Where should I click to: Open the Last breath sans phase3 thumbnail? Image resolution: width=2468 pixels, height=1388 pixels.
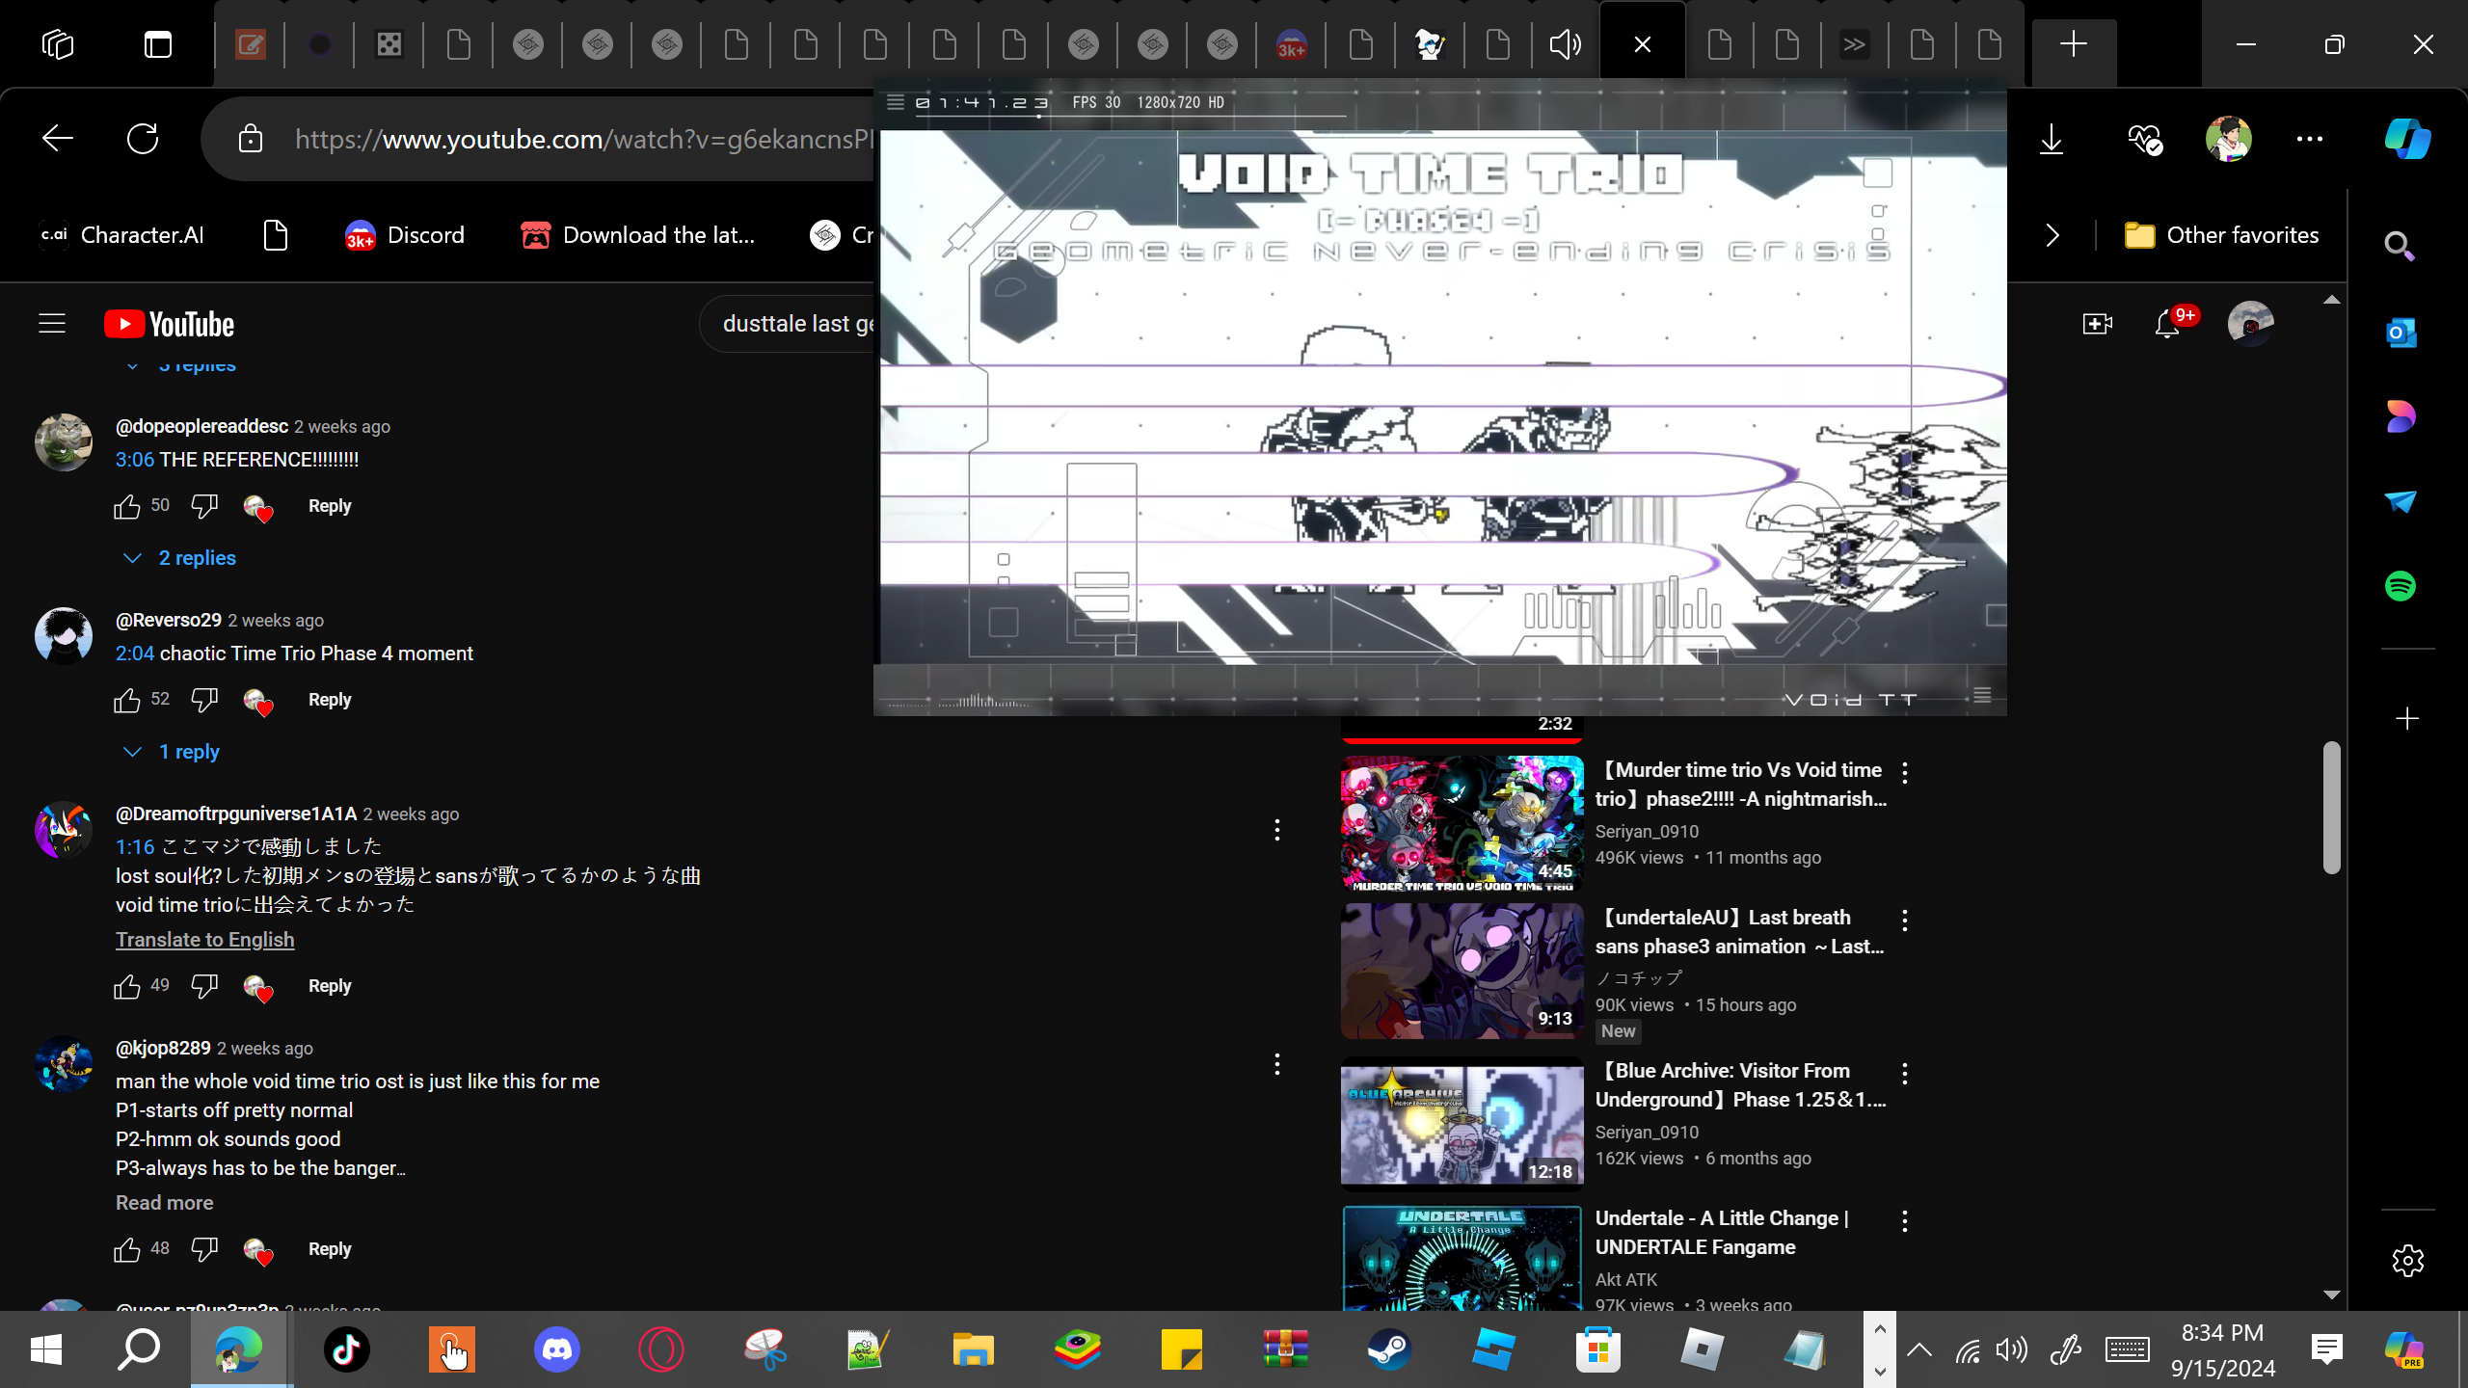tap(1462, 971)
